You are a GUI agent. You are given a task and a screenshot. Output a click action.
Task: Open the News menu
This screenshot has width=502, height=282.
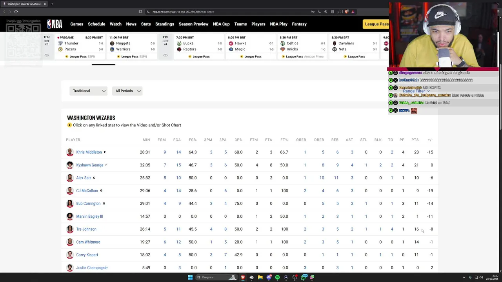tap(131, 24)
